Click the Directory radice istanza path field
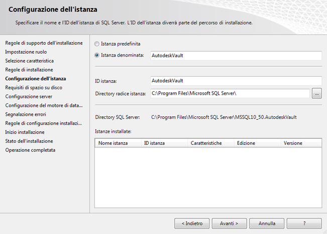Screen dimensions: 327x234 pyautogui.click(x=230, y=93)
